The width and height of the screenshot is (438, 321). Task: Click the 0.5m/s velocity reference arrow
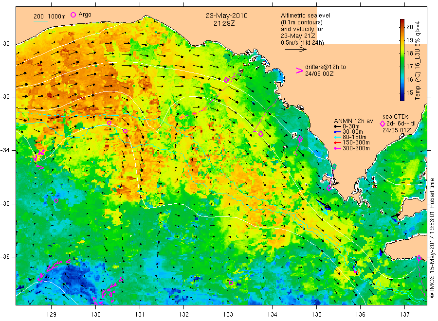(296, 50)
